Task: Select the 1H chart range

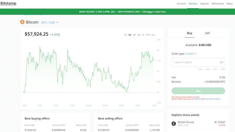Action: pyautogui.click(x=125, y=35)
